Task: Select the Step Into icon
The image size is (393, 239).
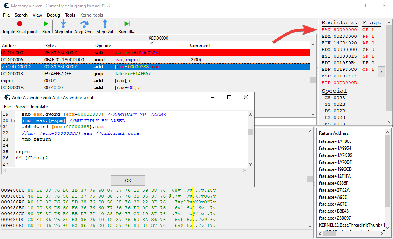Action: 63,24
